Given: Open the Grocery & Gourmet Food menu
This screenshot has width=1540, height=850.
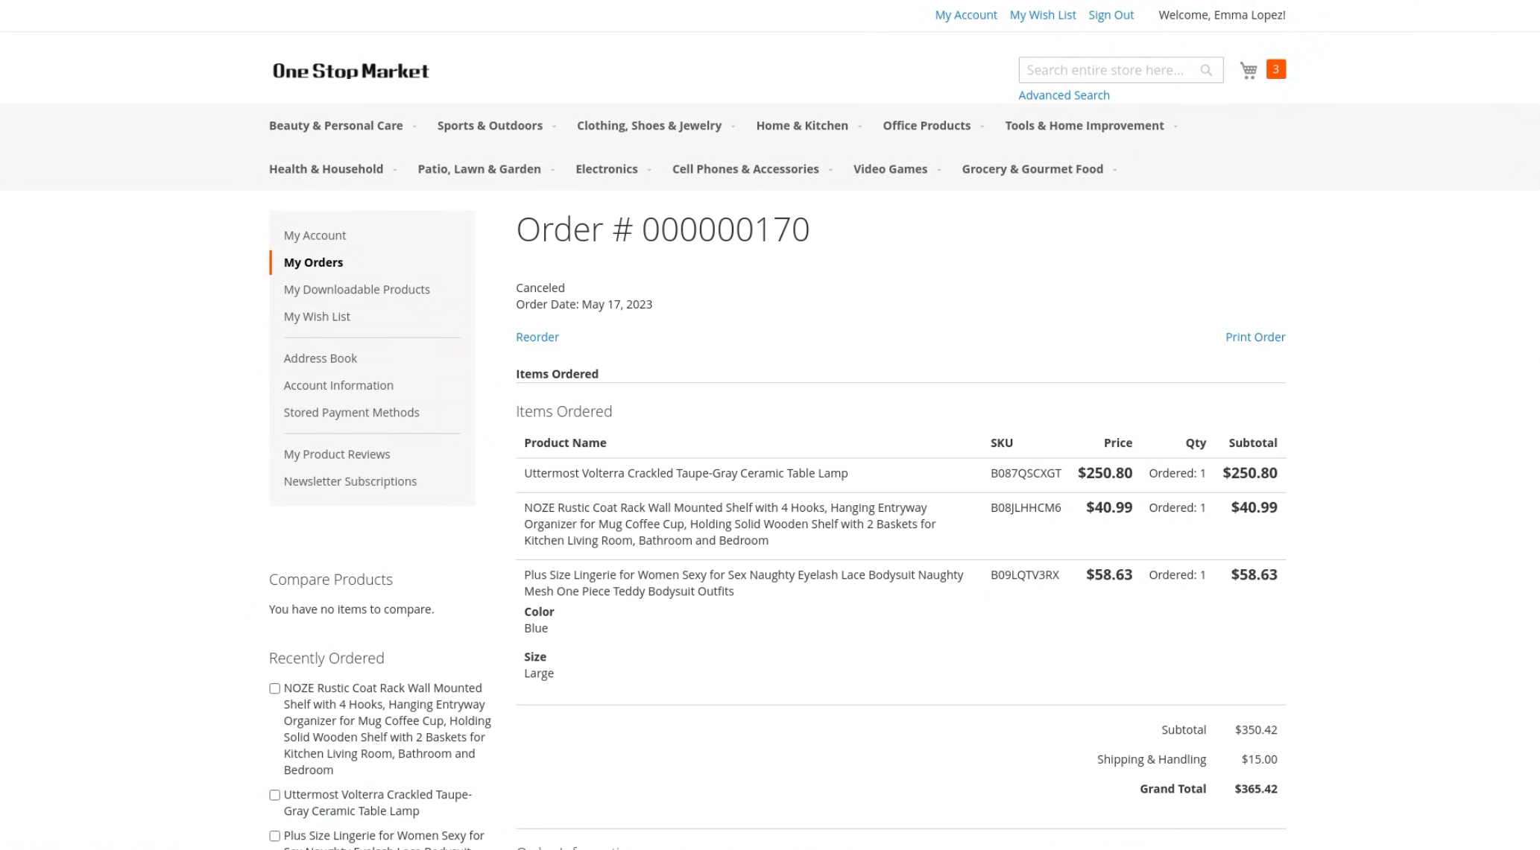Looking at the screenshot, I should tap(1032, 169).
